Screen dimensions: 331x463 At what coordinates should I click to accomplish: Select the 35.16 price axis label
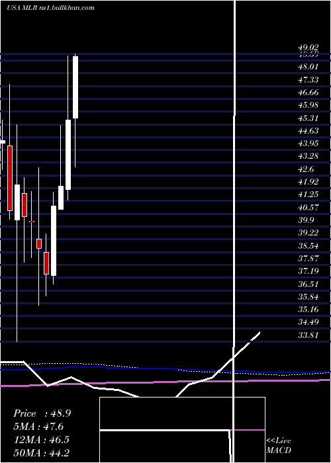pos(308,310)
